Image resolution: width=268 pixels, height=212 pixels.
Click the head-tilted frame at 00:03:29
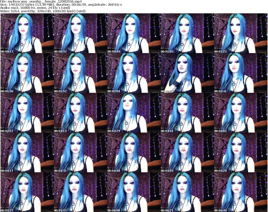coord(134,113)
